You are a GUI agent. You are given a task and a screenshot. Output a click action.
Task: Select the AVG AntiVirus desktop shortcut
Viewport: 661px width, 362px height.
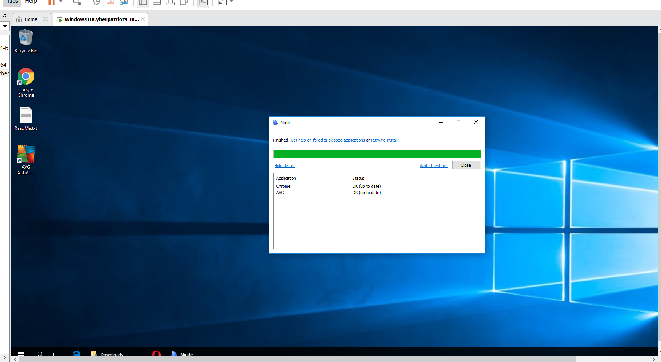tap(26, 160)
